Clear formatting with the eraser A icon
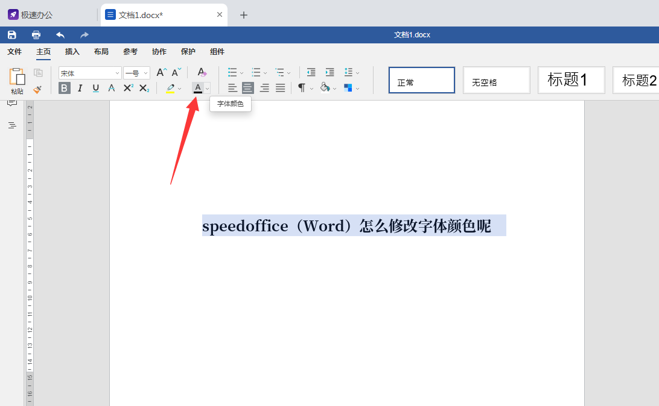 pos(202,72)
